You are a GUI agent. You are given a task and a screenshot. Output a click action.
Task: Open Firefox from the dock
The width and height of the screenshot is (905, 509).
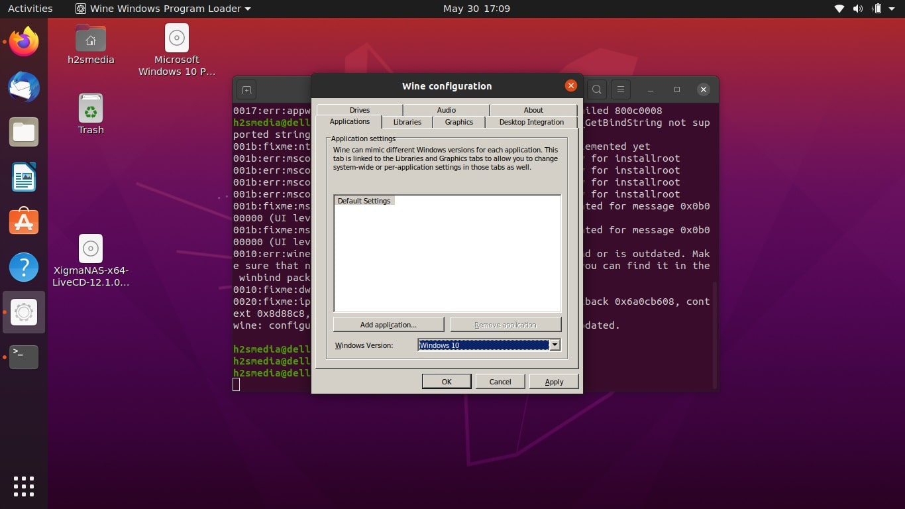(x=24, y=42)
